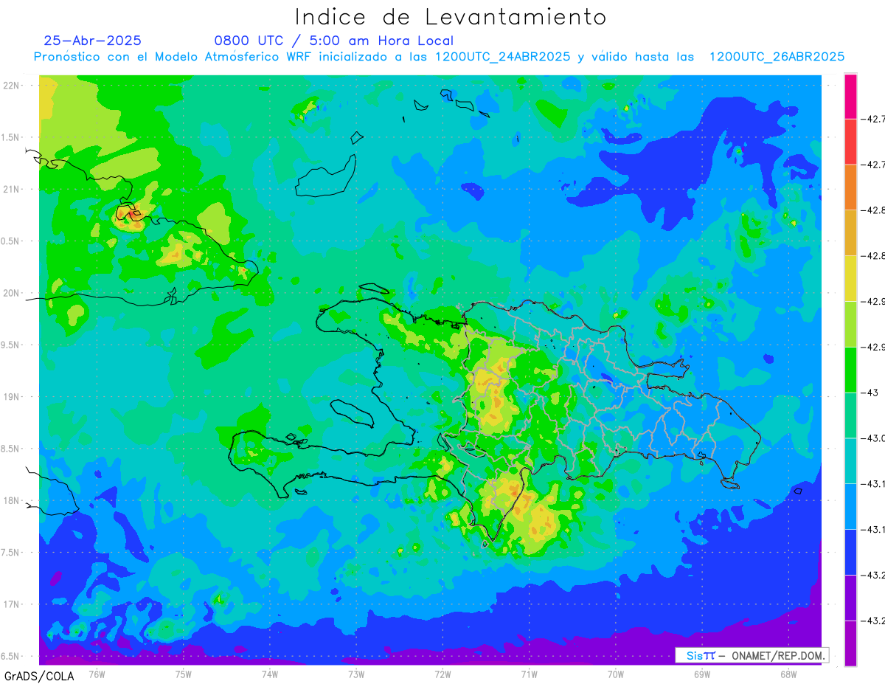Click the valid-until stamp 1200UTC_26ABR2025
The image size is (885, 684).
click(777, 57)
